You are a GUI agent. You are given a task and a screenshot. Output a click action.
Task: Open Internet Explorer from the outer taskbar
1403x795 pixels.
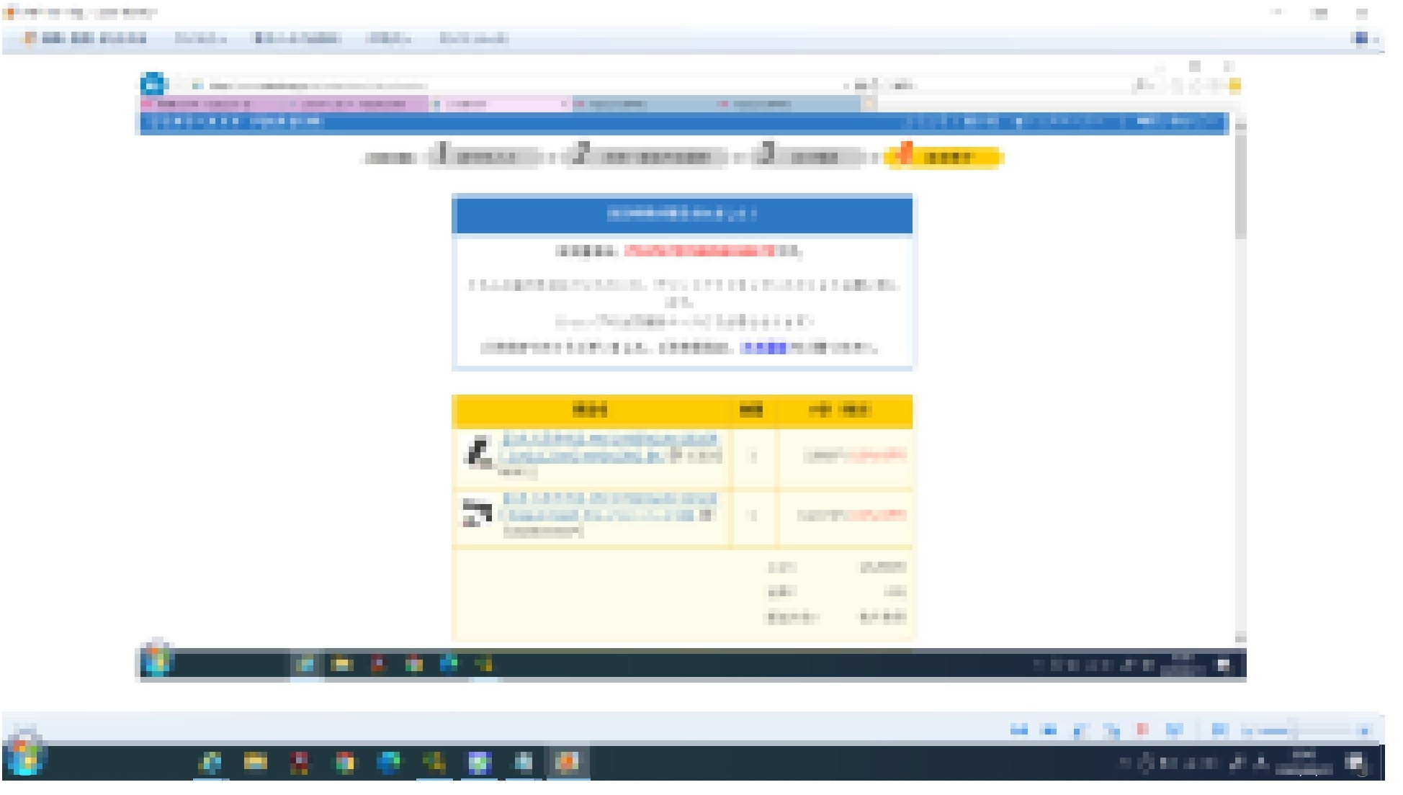point(211,763)
